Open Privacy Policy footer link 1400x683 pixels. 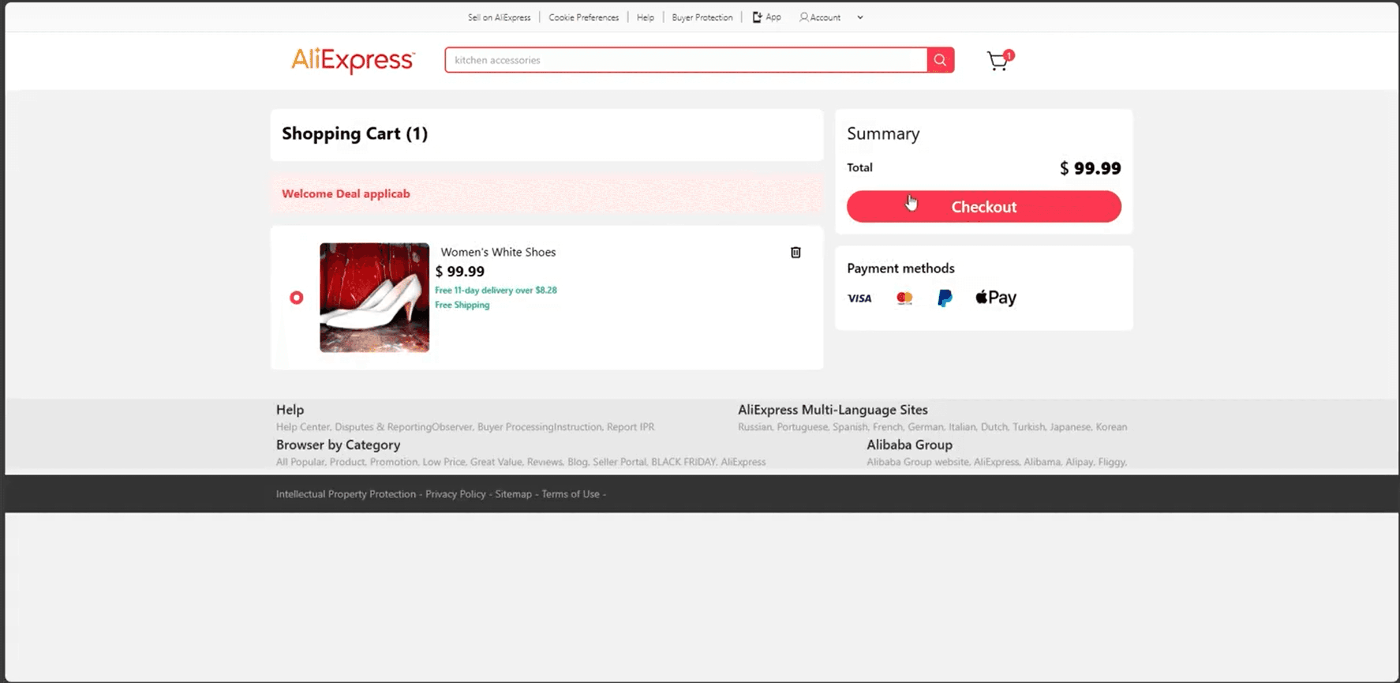pos(456,494)
